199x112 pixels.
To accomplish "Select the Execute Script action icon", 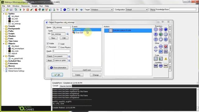I will click(x=161, y=58).
